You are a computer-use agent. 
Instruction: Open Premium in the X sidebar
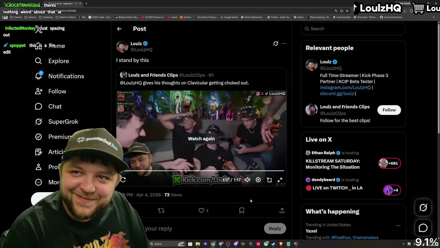coord(53,137)
